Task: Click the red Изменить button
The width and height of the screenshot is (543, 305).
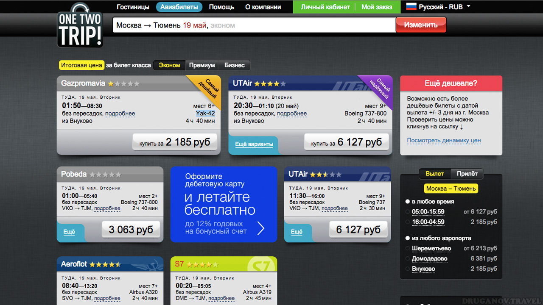Action: click(x=421, y=25)
